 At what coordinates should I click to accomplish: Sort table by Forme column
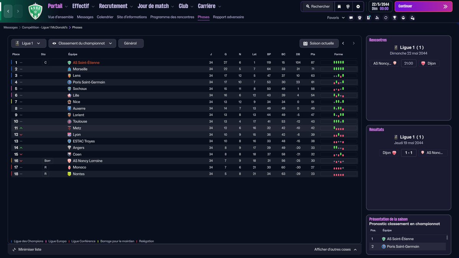[339, 54]
